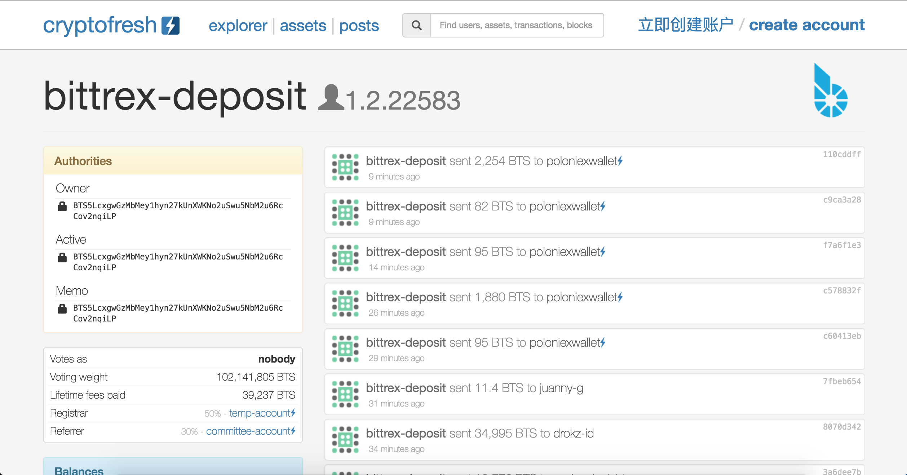The width and height of the screenshot is (907, 475).
Task: Click poloniexwallet in the 2,254 BTS transfer
Action: coord(582,161)
